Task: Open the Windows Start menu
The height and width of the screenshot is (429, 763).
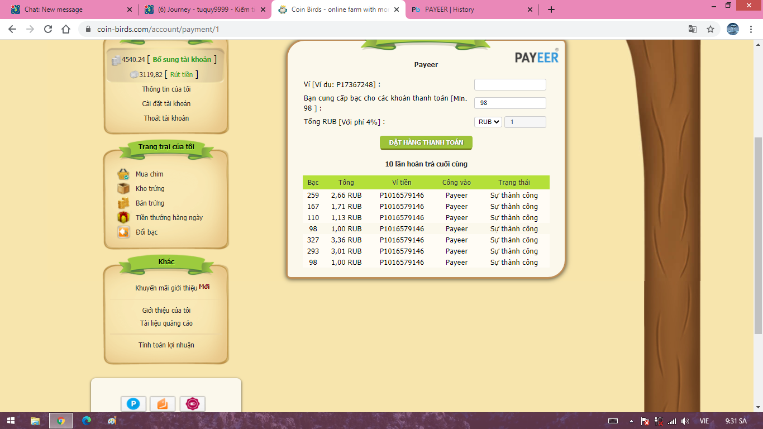Action: pyautogui.click(x=11, y=421)
